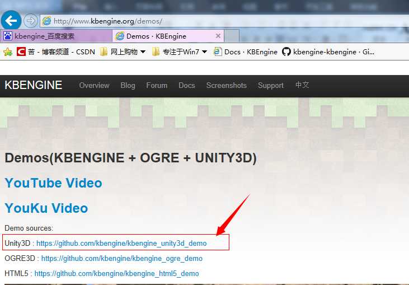Click the 专注于Win7 folder icon
The image size is (409, 285).
156,52
